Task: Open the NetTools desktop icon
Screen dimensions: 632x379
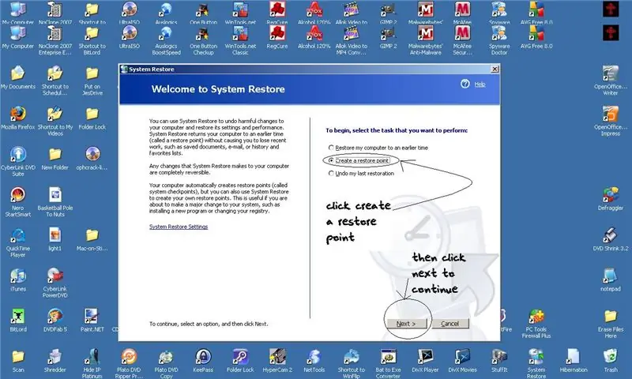Action: coord(314,357)
